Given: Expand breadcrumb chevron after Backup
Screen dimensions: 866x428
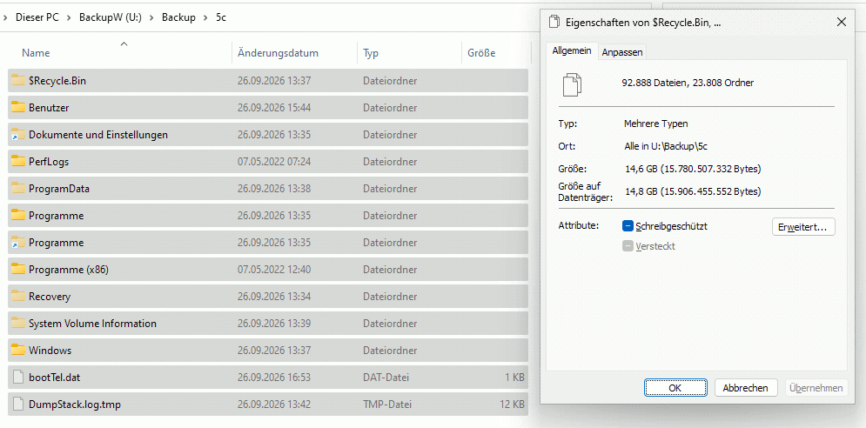Looking at the screenshot, I should (x=206, y=17).
